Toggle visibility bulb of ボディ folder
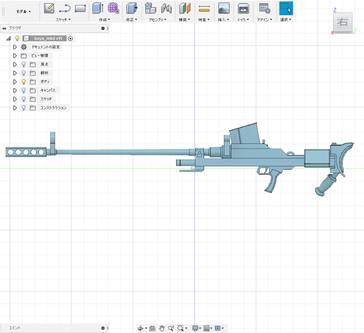Viewport: 364px width, 333px height. coord(24,82)
